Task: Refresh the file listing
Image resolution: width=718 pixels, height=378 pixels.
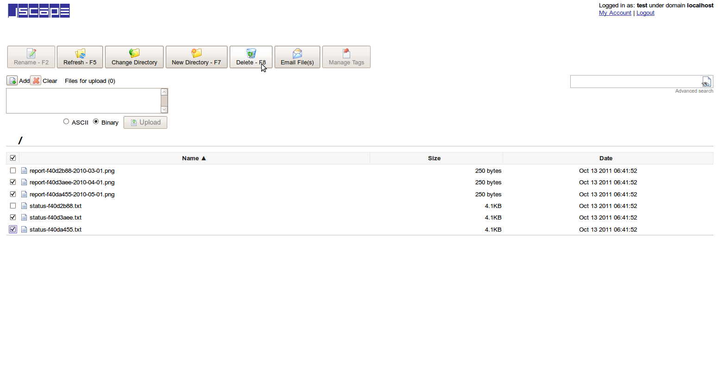Action: click(80, 57)
